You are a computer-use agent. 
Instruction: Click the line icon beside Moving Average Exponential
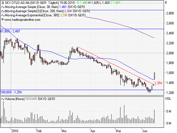point(3,15)
